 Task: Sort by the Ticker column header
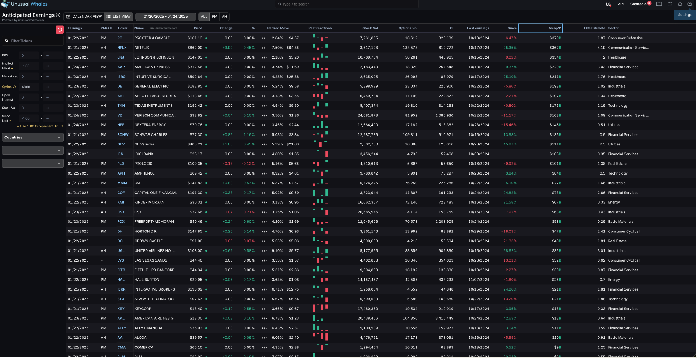(x=122, y=28)
